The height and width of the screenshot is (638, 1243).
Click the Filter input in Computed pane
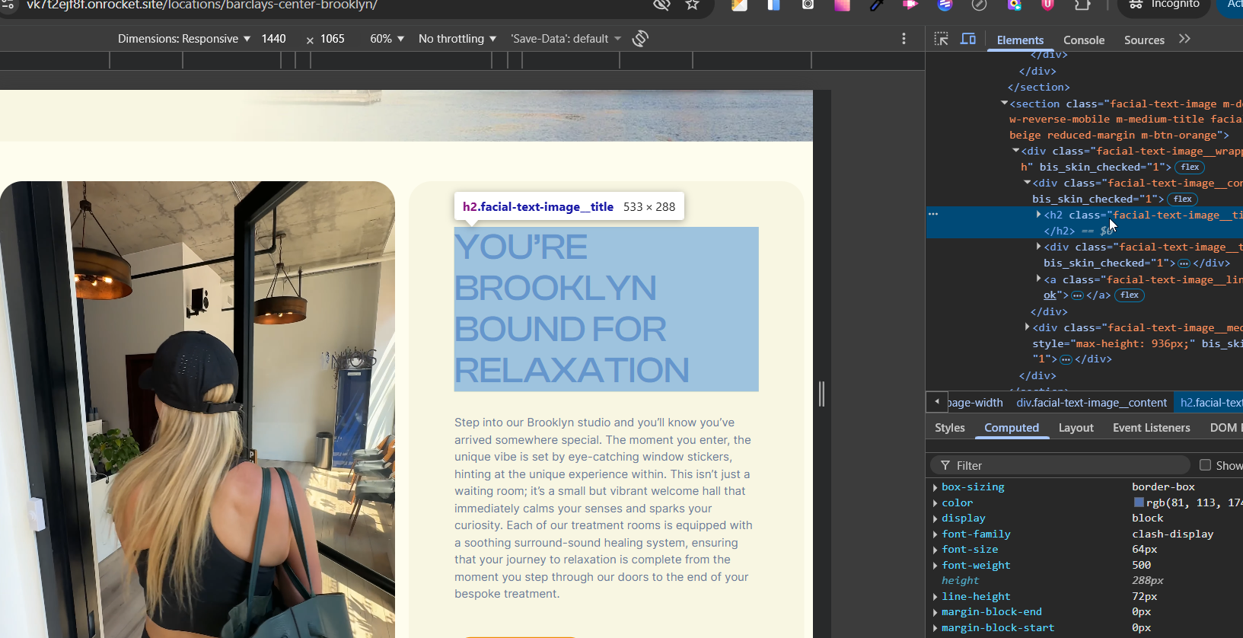[x=1066, y=465]
